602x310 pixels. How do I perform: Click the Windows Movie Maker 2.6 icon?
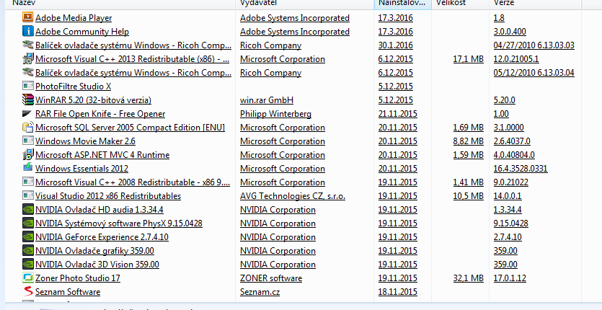tap(28, 141)
